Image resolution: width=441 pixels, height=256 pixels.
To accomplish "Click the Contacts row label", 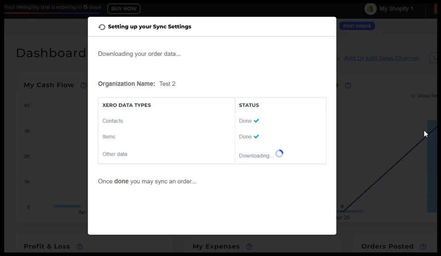I will click(112, 121).
